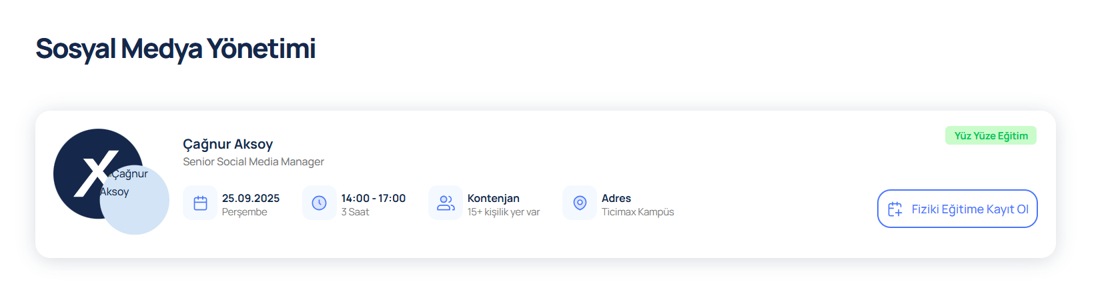Click the Sosyal Medya Yönetimi heading
This screenshot has width=1106, height=292.
[175, 49]
